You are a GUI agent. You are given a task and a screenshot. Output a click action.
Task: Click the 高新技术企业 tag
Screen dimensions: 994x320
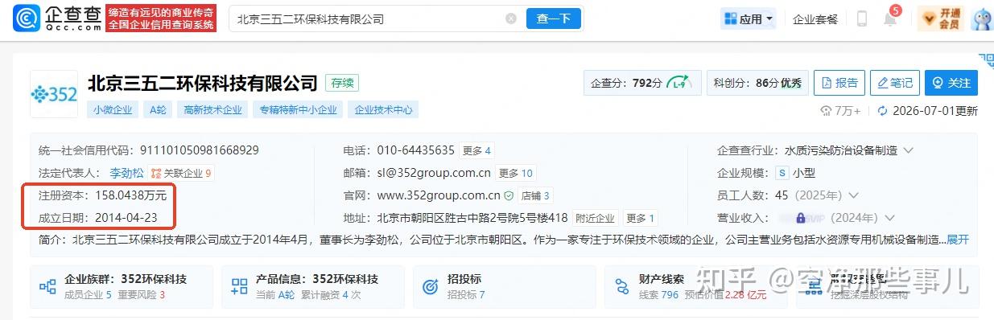[x=212, y=110]
